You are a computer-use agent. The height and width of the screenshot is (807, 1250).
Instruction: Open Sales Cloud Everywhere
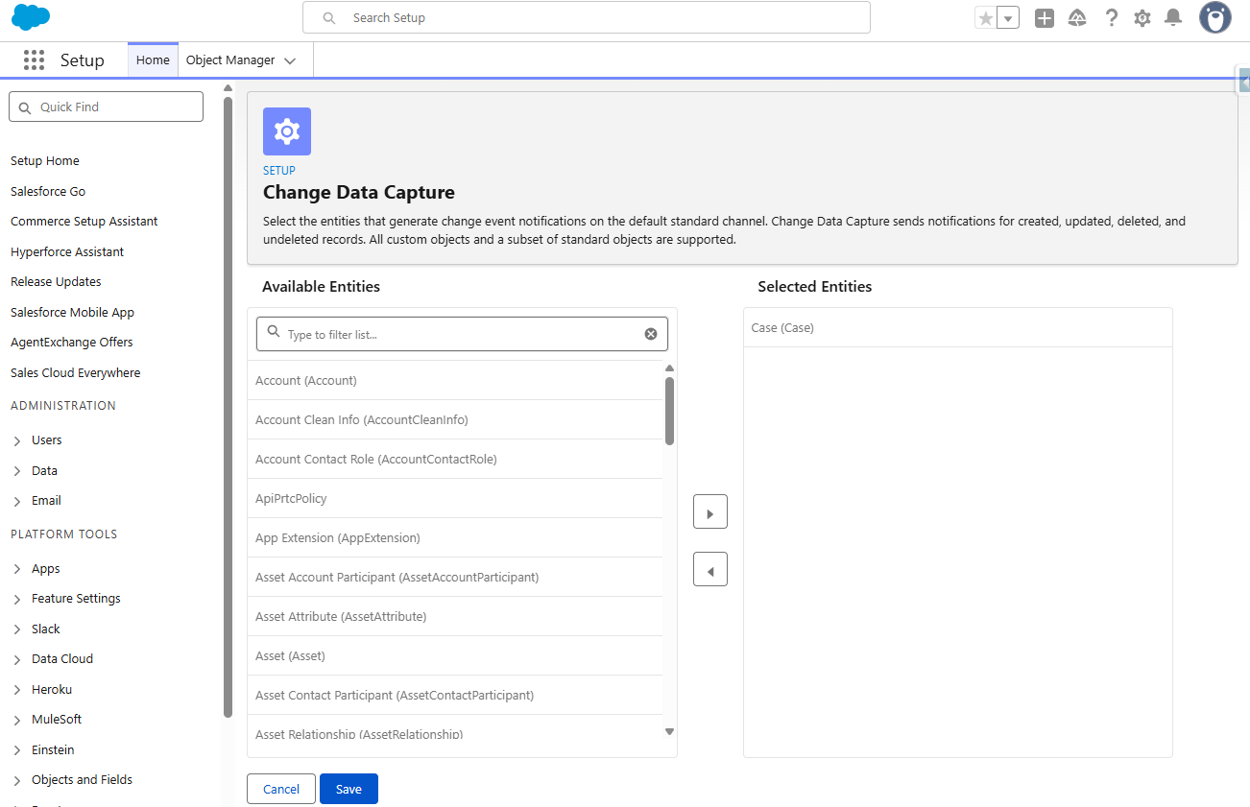pos(76,373)
